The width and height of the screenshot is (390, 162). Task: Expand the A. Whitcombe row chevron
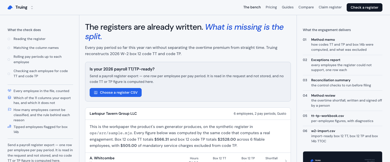[286, 161]
